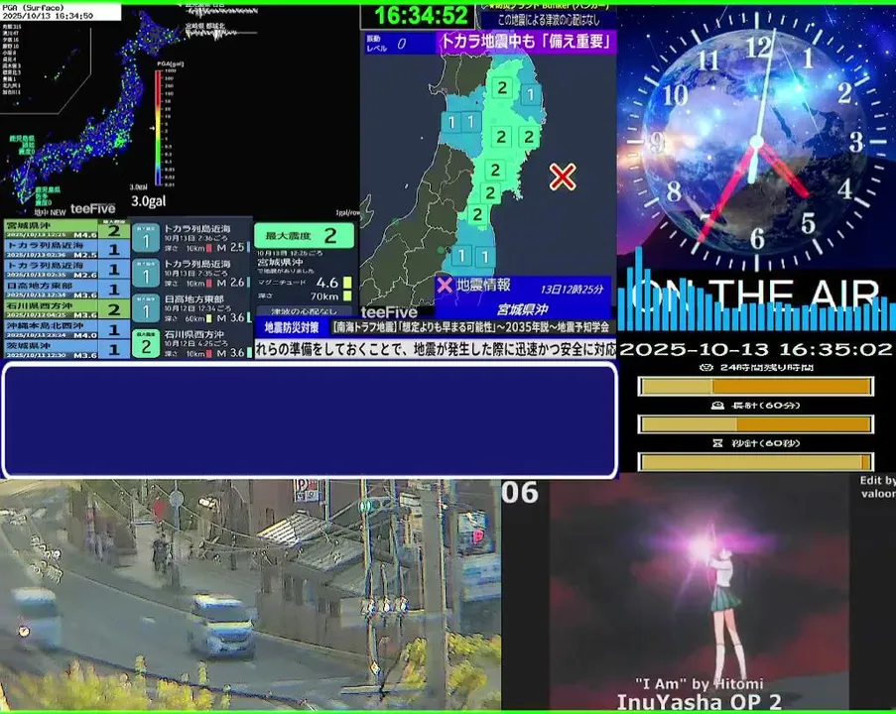Click the analog earth clock face
896x714 pixels.
(756, 143)
